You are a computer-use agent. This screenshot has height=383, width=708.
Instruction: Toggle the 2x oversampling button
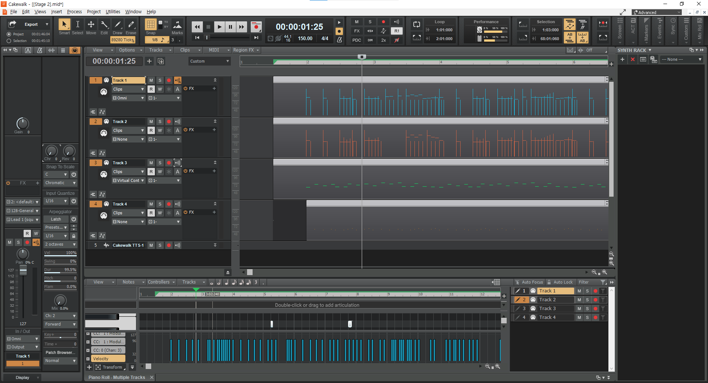(383, 40)
